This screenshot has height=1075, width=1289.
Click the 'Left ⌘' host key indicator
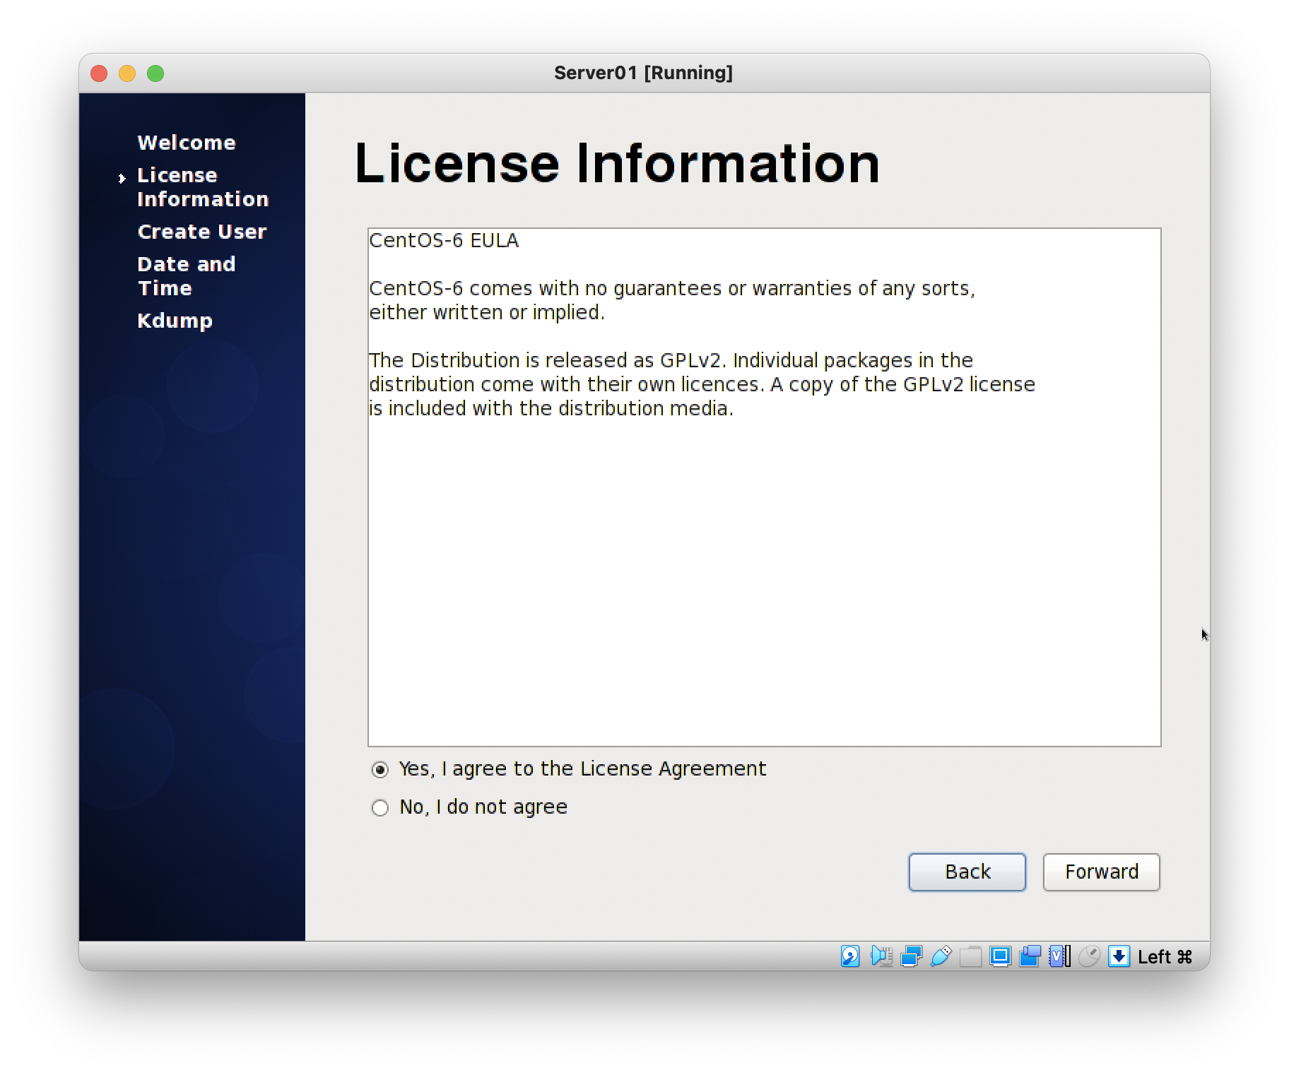[x=1165, y=957]
